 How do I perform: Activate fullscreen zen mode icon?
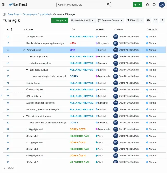coord(155,20)
